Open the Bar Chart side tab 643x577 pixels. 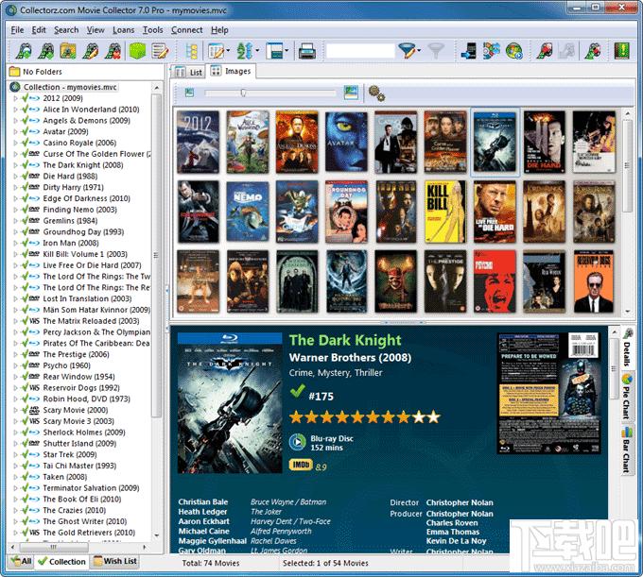[x=626, y=450]
